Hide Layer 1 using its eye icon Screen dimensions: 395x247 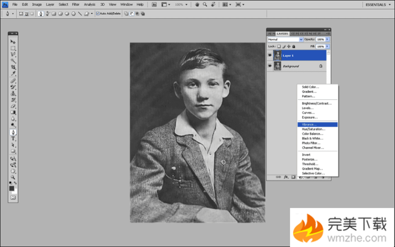click(270, 55)
